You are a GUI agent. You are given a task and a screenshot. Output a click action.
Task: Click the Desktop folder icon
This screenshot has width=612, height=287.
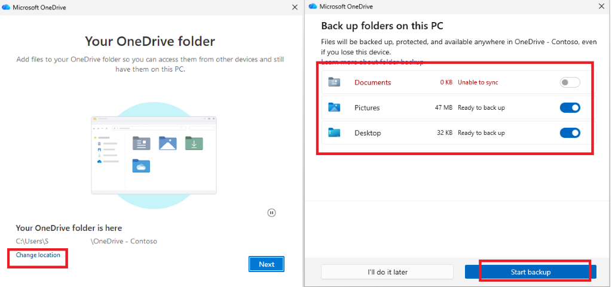coord(334,133)
